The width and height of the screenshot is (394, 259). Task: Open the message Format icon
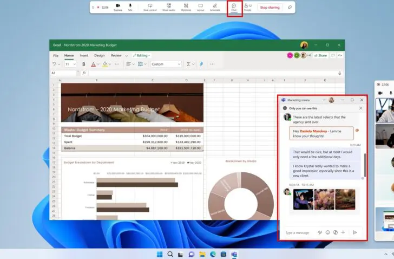point(320,232)
